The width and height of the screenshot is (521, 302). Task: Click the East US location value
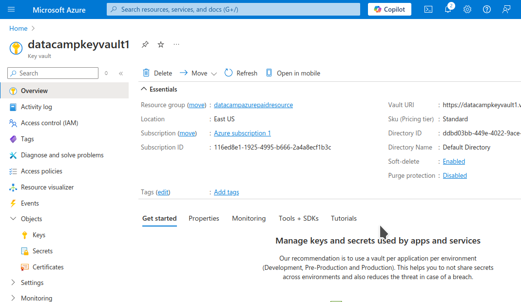pyautogui.click(x=224, y=119)
